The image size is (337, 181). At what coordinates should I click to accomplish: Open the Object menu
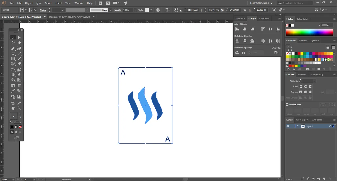[x=29, y=3]
